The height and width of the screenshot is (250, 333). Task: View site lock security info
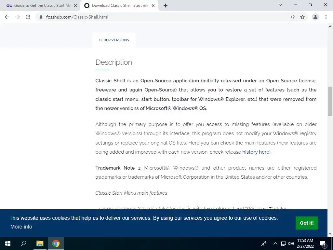point(41,17)
